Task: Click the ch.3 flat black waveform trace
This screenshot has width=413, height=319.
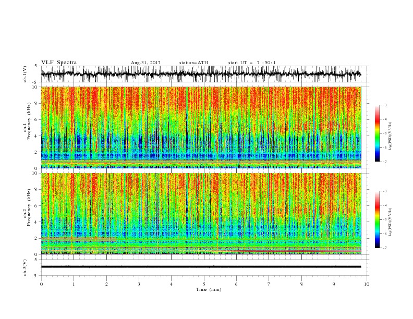Action: pyautogui.click(x=201, y=267)
